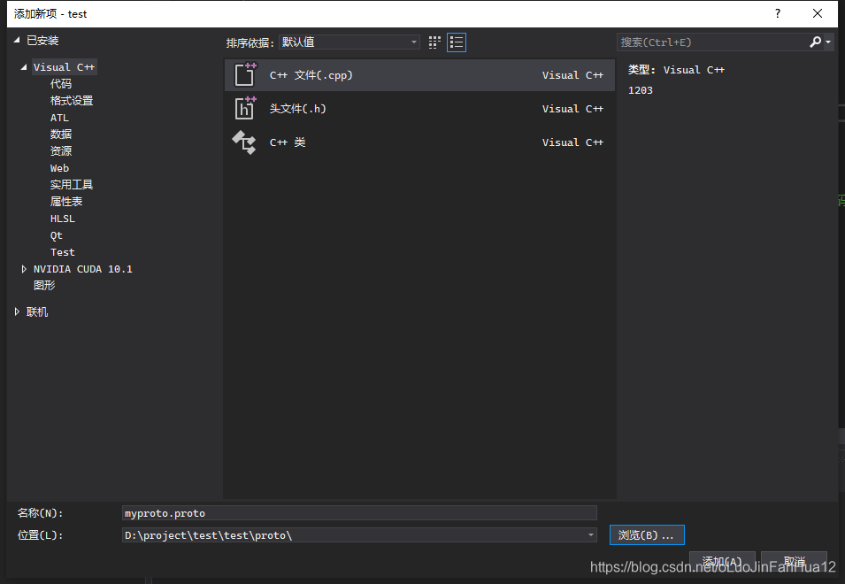Click the C++ file (.cpp) template icon
Viewport: 845px width, 584px height.
245,75
